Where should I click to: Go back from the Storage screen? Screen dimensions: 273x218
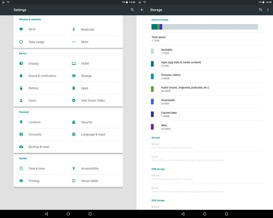[142, 10]
